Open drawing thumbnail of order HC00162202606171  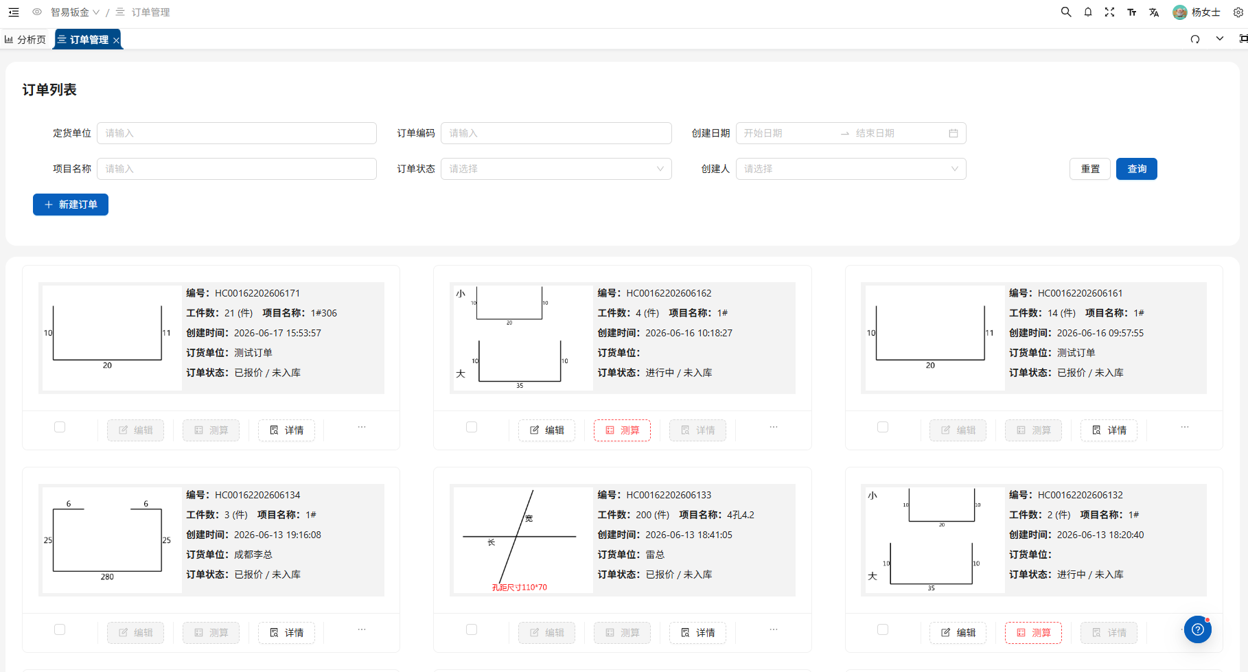112,338
